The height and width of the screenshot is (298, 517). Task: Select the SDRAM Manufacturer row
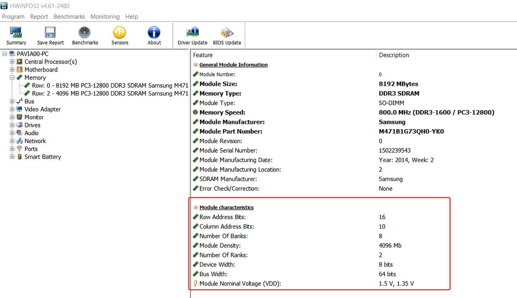tap(354, 179)
